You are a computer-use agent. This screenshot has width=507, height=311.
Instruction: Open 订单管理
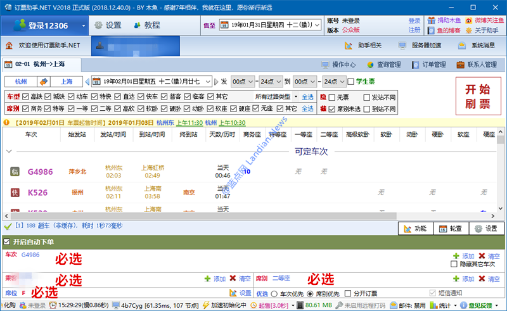tap(429, 65)
